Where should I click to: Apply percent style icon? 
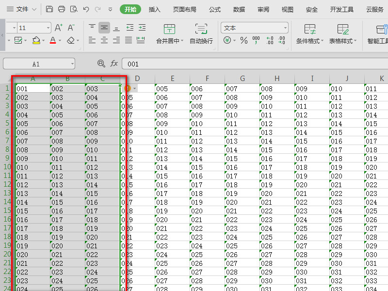pyautogui.click(x=244, y=40)
